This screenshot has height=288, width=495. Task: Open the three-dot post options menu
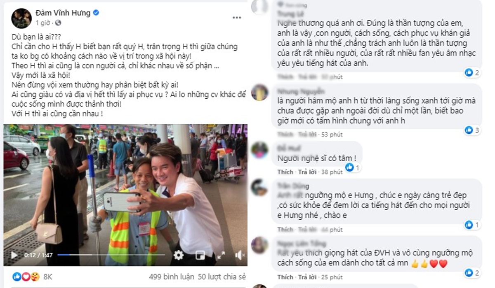tap(236, 18)
